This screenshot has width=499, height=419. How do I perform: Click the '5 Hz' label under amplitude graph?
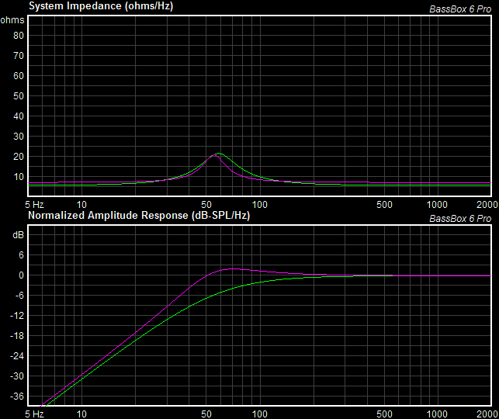coord(34,414)
